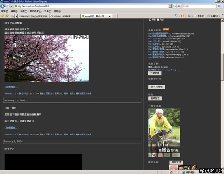The width and height of the screenshot is (224, 174).
Task: Click the Home icon in command bar
Action: (x=176, y=16)
